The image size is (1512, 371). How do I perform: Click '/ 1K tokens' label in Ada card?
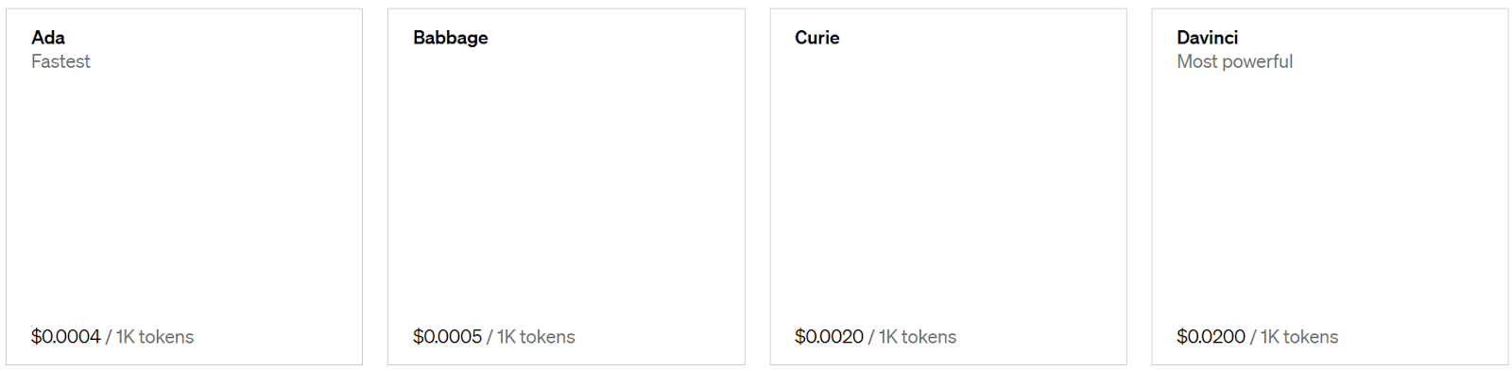coord(149,337)
